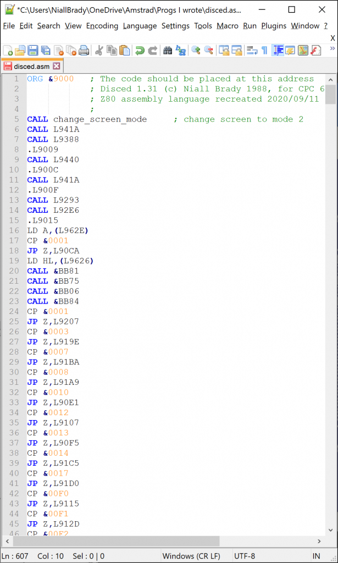
Task: Click line number 30 in the margin
Action: 14,372
